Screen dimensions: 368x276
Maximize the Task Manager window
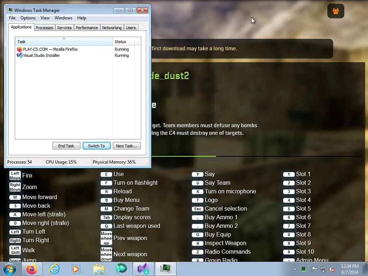click(x=130, y=10)
